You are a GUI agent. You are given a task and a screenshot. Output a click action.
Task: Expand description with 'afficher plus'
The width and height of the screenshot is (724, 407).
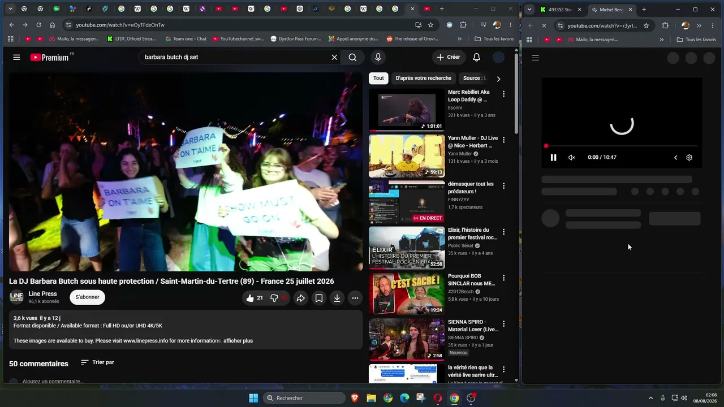point(238,341)
